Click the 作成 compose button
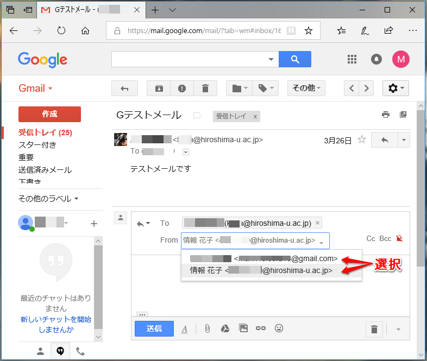Image resolution: width=427 pixels, height=361 pixels. coord(49,114)
